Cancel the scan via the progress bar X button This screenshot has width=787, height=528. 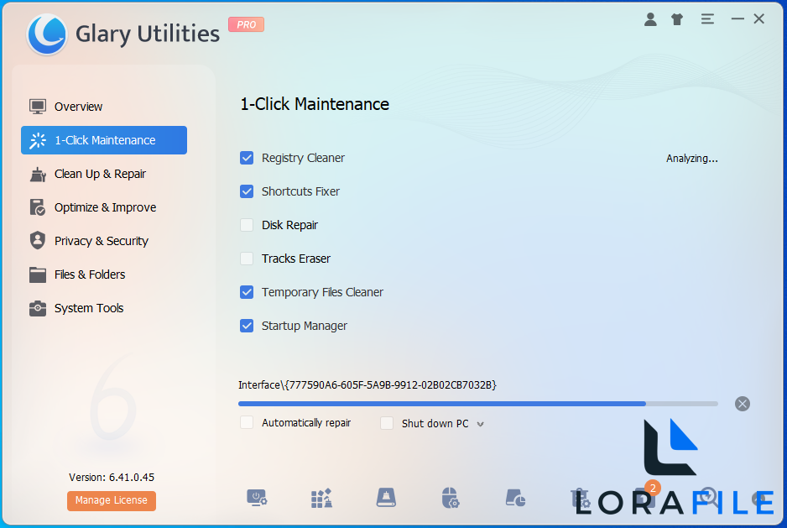(x=742, y=404)
